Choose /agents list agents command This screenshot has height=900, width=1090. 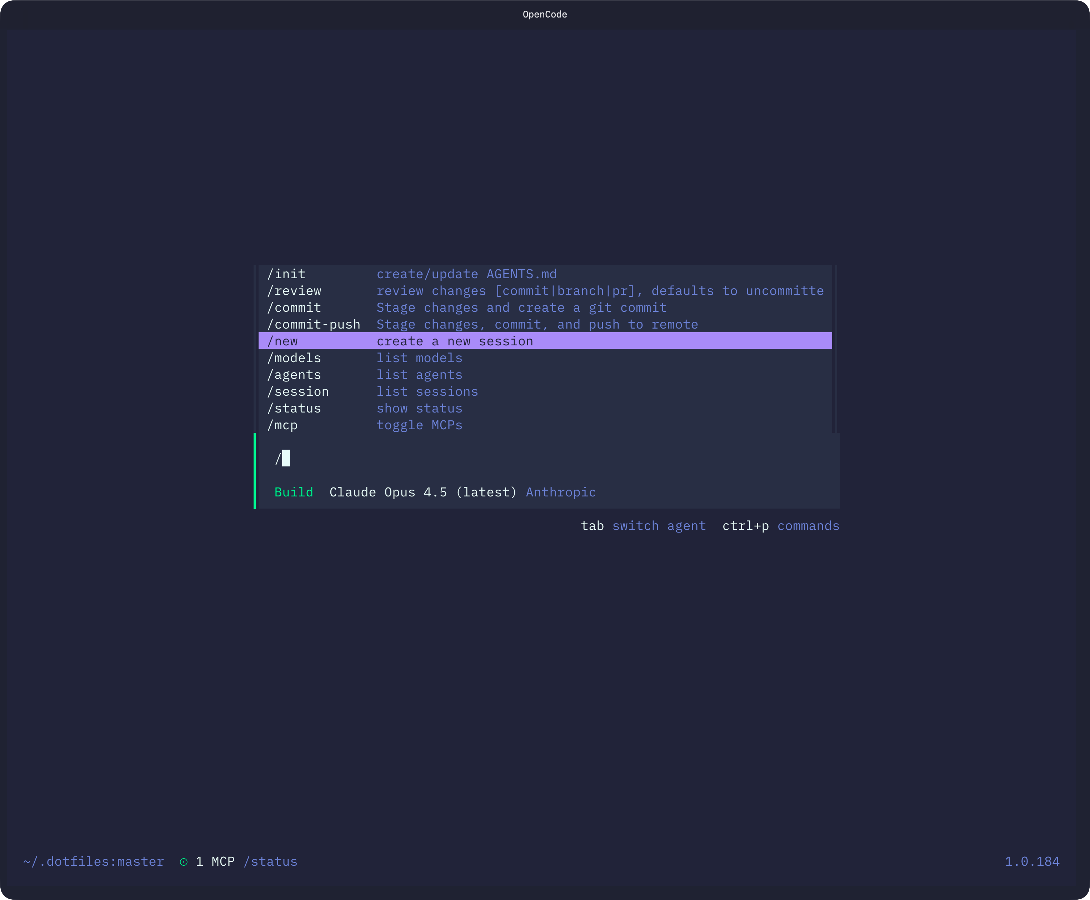pyautogui.click(x=294, y=375)
